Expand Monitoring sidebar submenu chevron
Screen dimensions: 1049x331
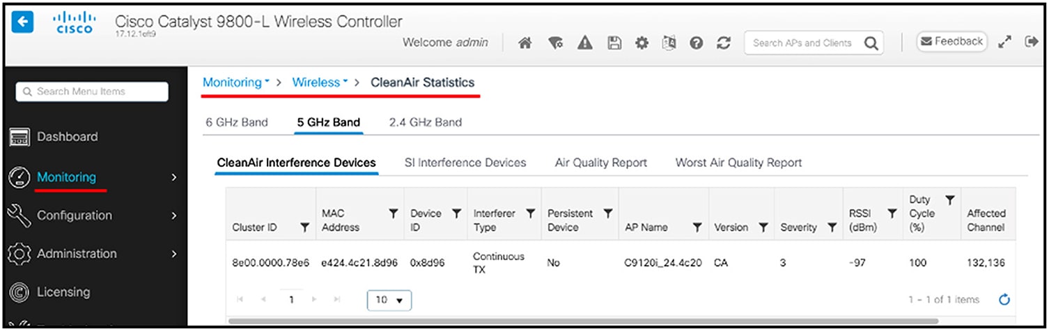174,177
